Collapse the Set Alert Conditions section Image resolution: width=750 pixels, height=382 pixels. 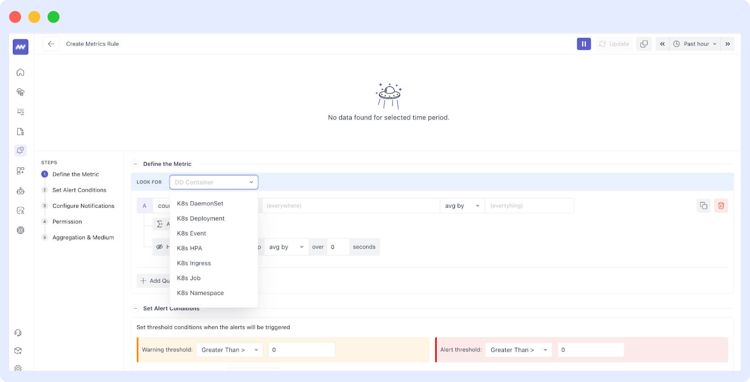click(135, 308)
